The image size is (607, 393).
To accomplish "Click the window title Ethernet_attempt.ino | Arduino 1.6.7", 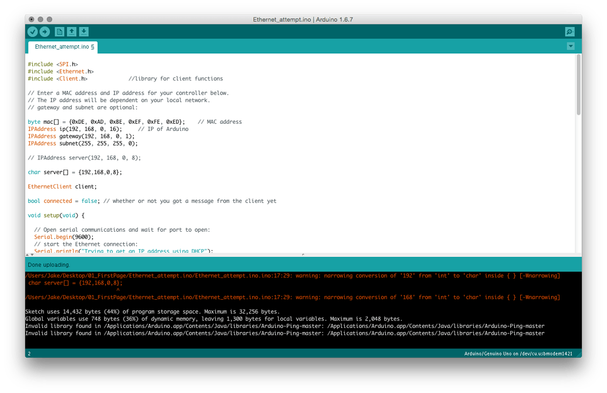I will point(303,19).
